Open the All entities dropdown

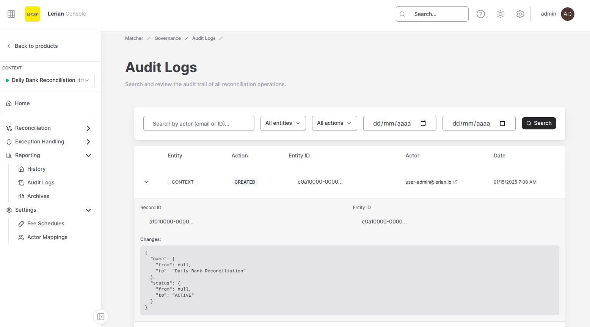(283, 123)
